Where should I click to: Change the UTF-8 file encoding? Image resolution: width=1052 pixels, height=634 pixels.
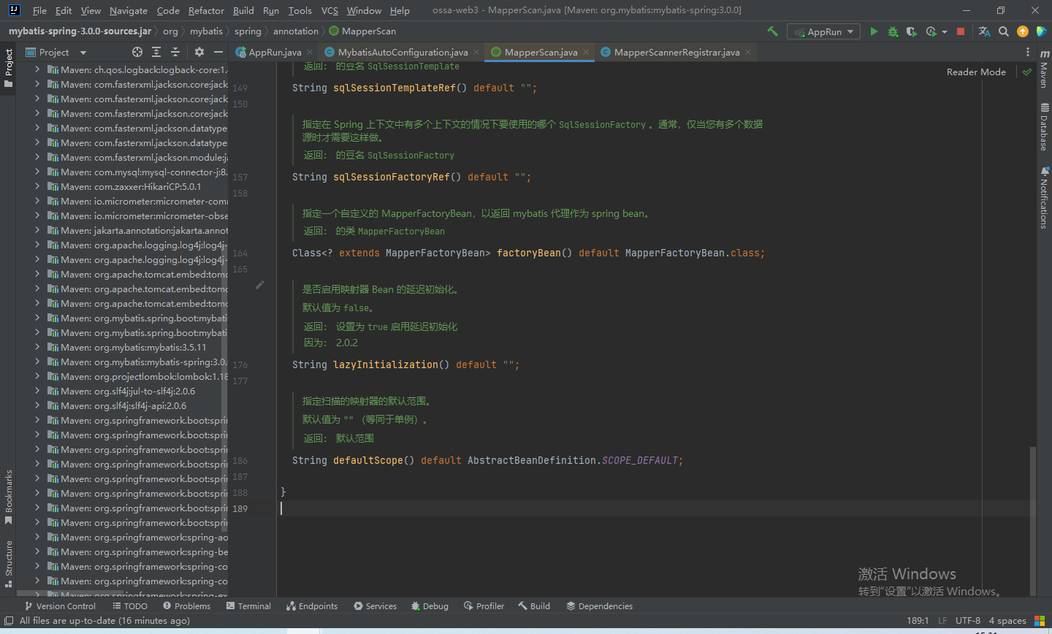coord(968,621)
